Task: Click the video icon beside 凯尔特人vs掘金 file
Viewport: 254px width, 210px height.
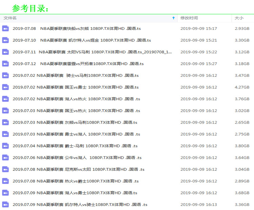Action: point(5,40)
